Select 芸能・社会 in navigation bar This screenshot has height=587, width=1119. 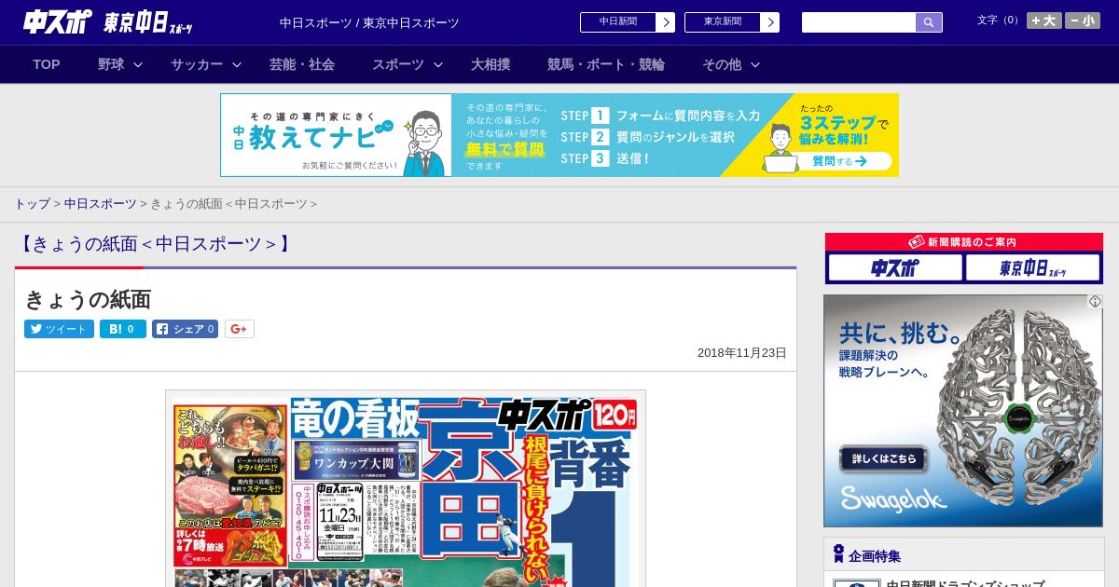point(302,64)
